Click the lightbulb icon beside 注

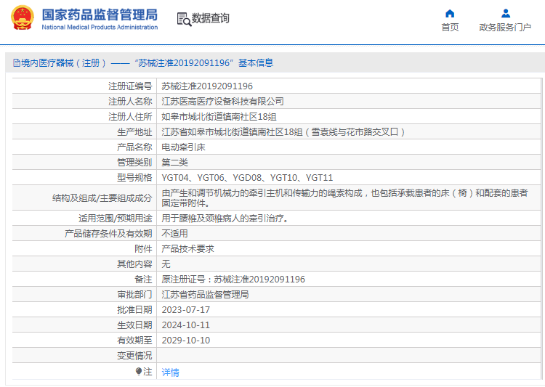click(139, 372)
